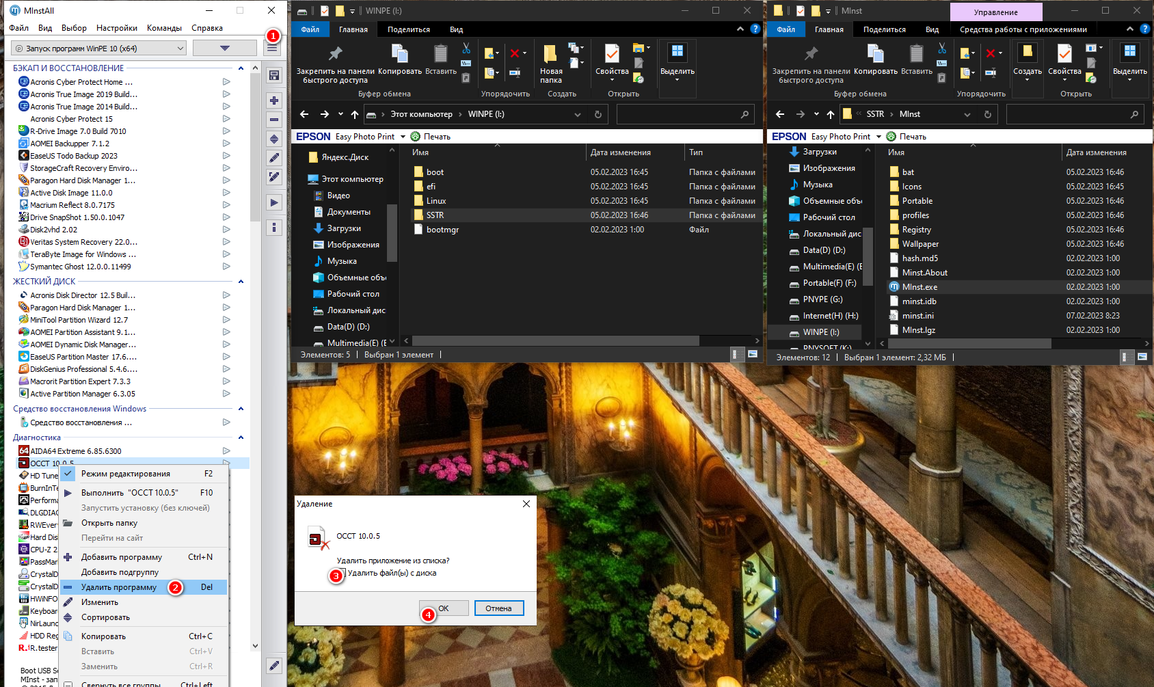Viewport: 1154px width, 687px height.
Task: Go up one level in the MInst window
Action: click(x=830, y=114)
